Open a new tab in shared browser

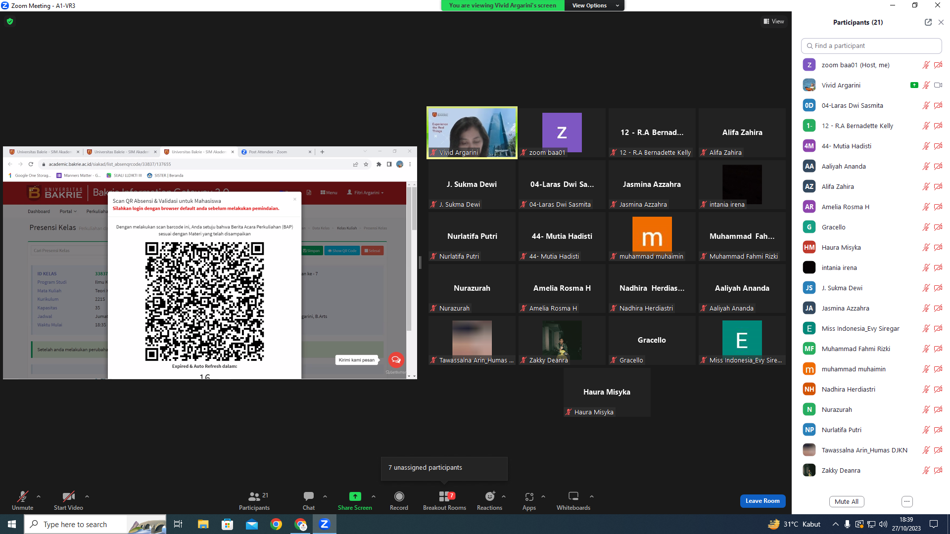tap(322, 152)
